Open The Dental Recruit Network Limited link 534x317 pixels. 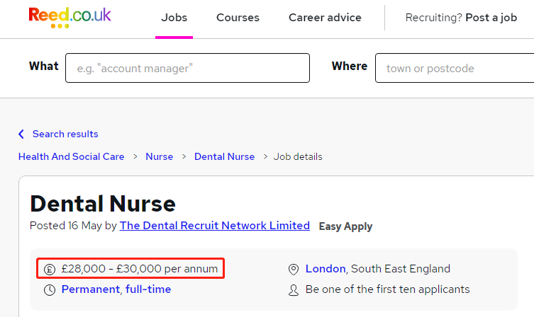[x=215, y=226]
